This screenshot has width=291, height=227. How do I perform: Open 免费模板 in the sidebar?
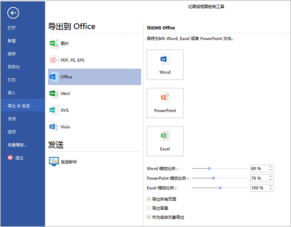click(x=17, y=145)
